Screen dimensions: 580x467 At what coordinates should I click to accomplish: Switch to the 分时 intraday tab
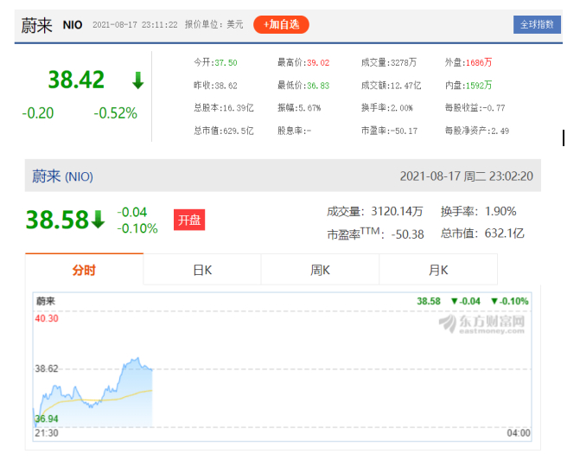pos(84,270)
